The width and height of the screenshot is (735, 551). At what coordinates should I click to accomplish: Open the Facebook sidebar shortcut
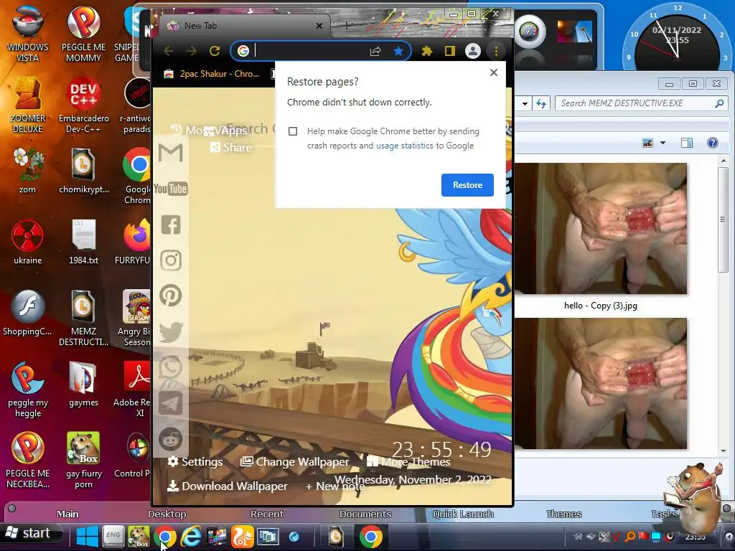tap(171, 225)
